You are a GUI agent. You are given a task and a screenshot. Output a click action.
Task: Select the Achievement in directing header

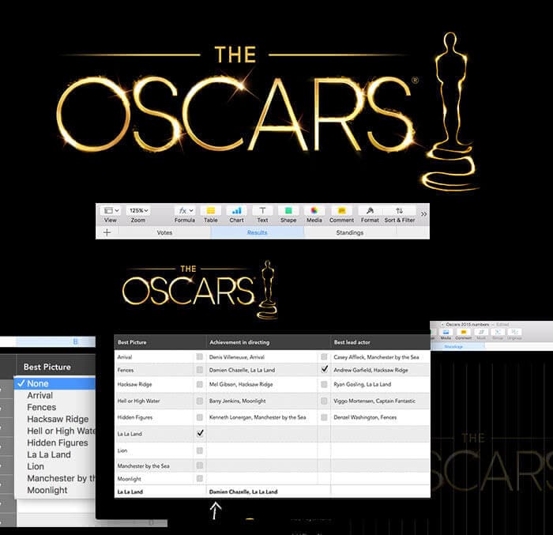269,342
